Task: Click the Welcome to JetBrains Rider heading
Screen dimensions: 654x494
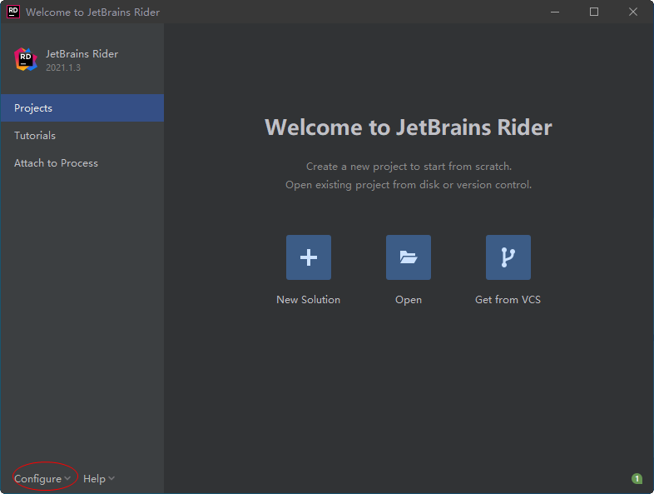Action: pyautogui.click(x=409, y=127)
